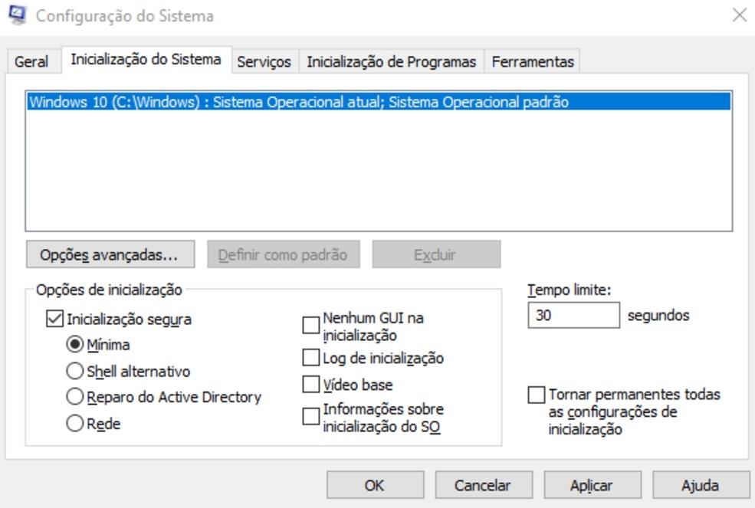
Task: Open the Ferramentas tab
Action: (x=533, y=61)
